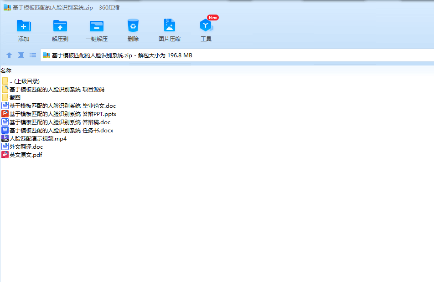Click the 名称 column header
The height and width of the screenshot is (282, 434).
coord(6,70)
